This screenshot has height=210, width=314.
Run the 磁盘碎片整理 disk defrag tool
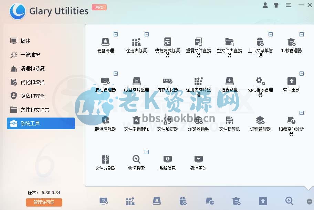pos(136,85)
